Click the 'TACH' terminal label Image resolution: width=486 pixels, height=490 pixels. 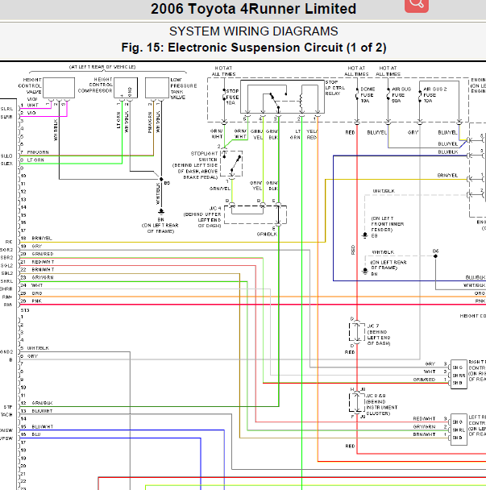[6, 415]
